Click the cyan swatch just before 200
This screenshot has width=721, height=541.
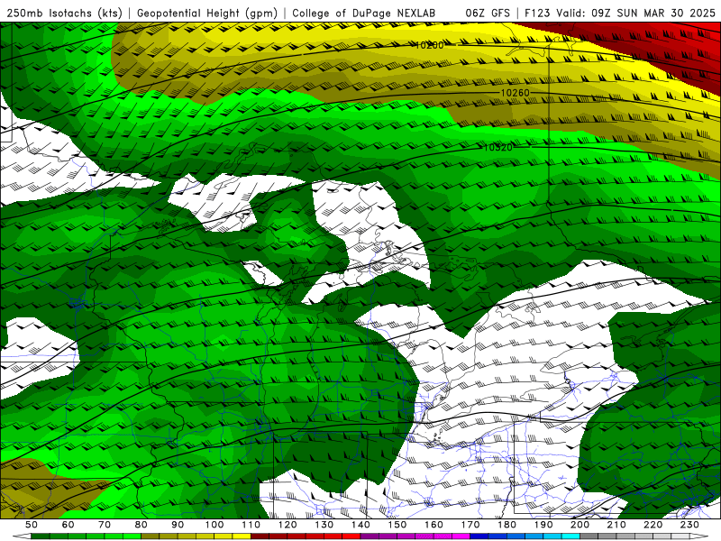pos(570,536)
